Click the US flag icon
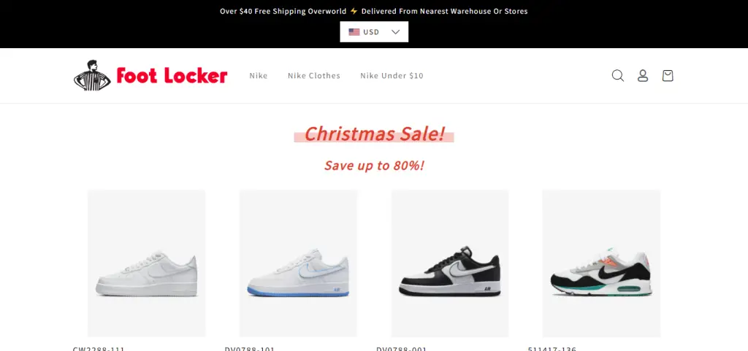748x351 pixels. (354, 32)
